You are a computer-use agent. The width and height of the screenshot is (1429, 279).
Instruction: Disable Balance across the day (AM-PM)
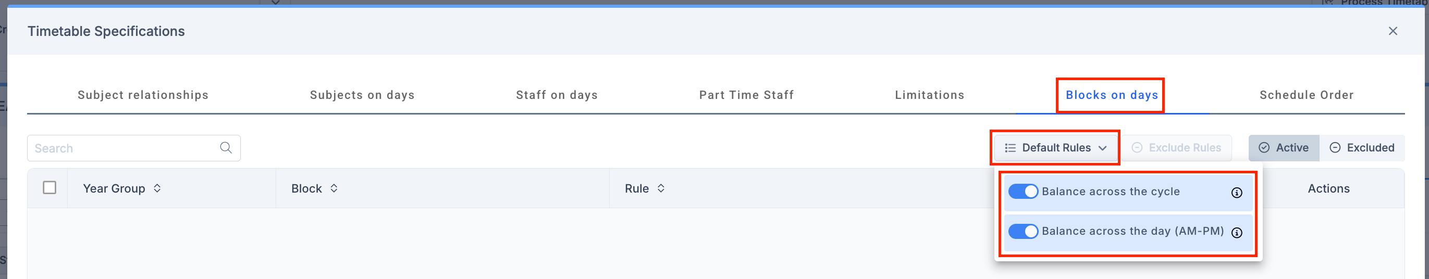(x=1023, y=232)
